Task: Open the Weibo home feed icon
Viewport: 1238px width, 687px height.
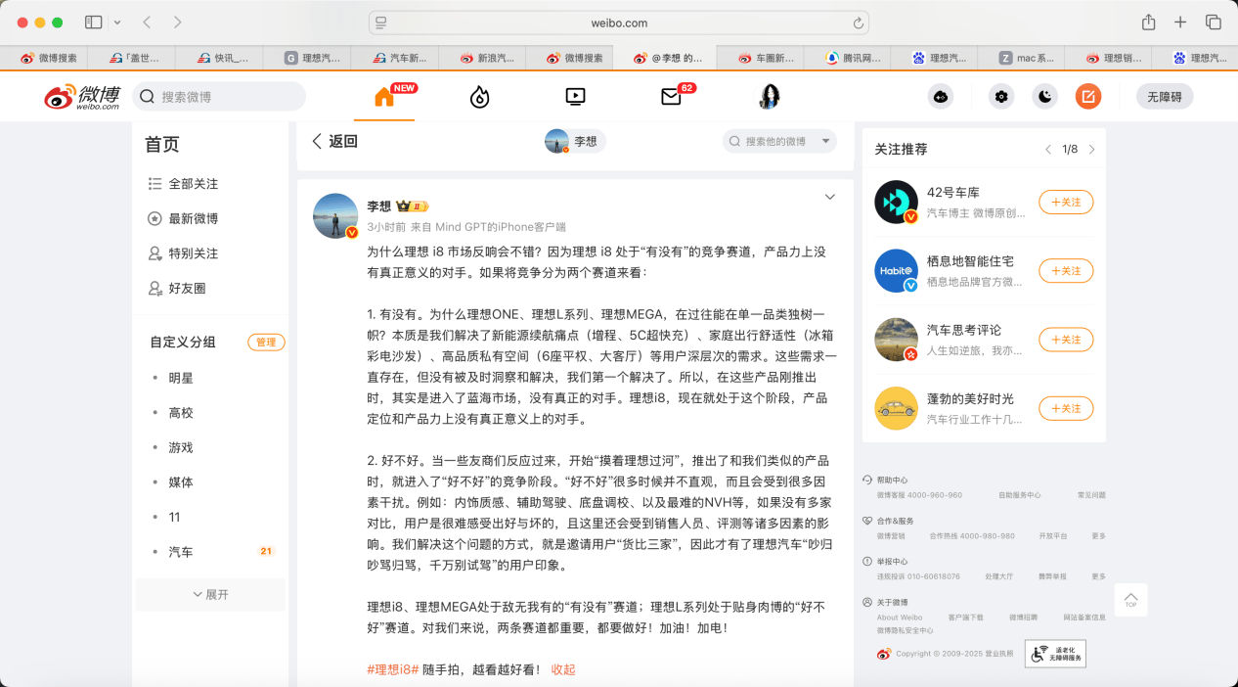Action: (x=384, y=96)
